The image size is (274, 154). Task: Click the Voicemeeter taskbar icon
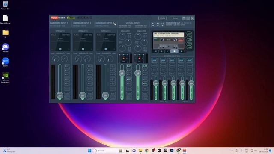(185, 151)
